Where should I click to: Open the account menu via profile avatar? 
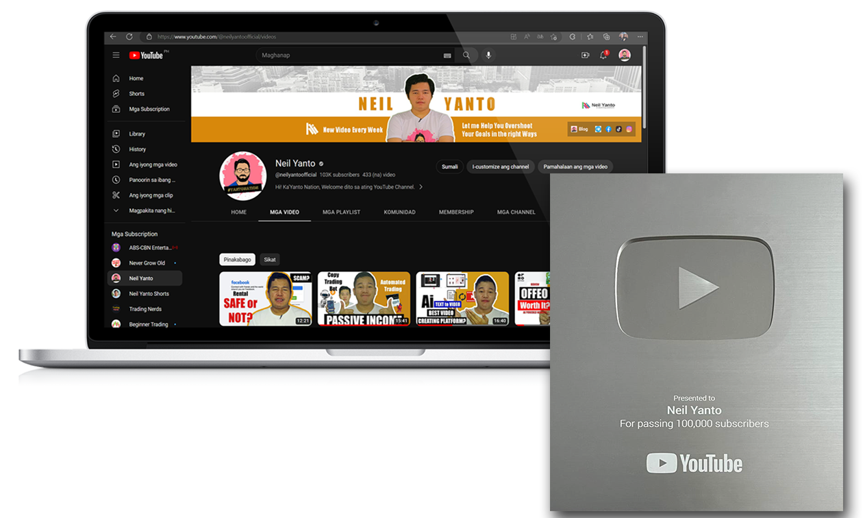pyautogui.click(x=624, y=55)
